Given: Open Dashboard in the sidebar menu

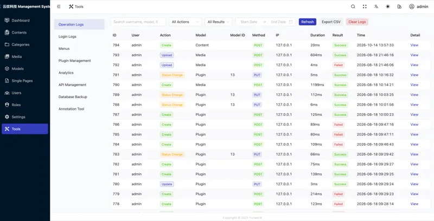Looking at the screenshot, I should 25,20.
